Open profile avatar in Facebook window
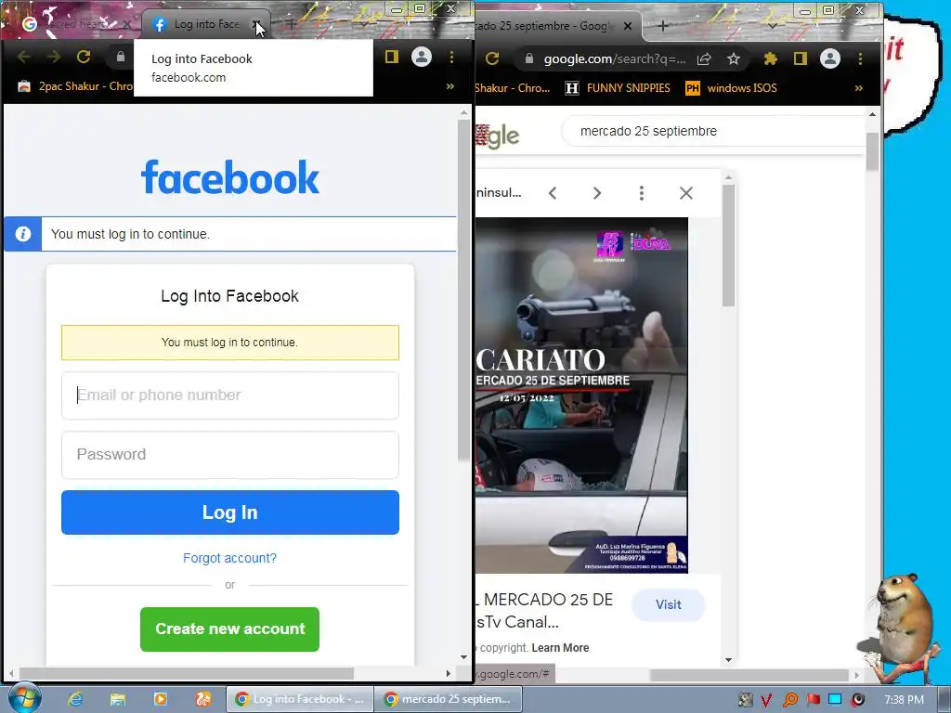Screen dimensions: 951x713 [x=422, y=57]
